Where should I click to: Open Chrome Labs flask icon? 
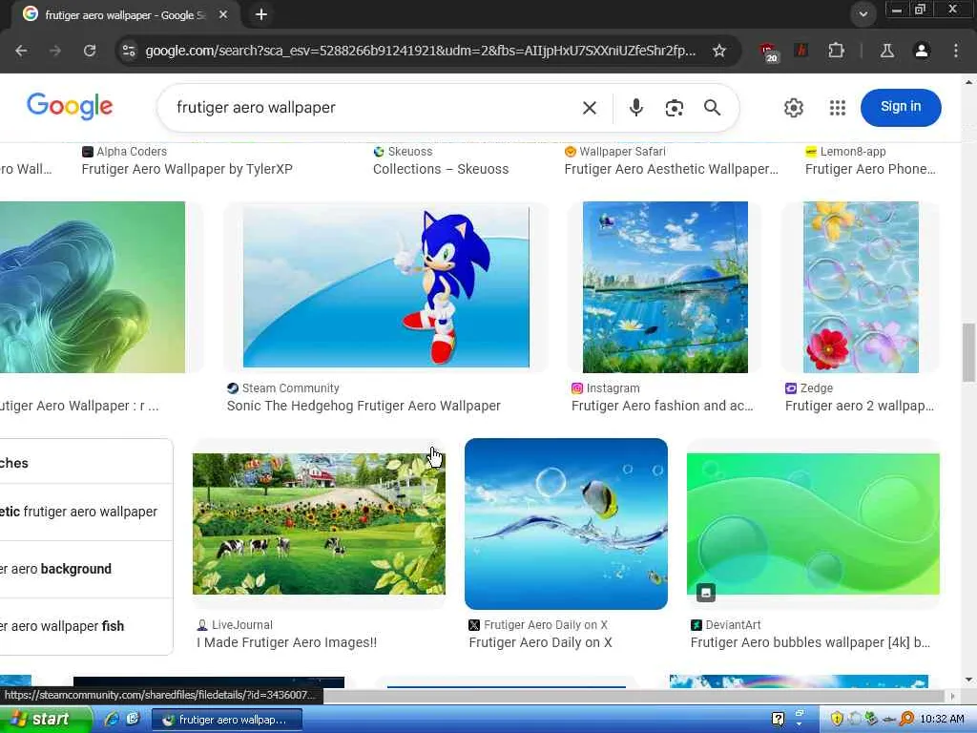tap(887, 51)
